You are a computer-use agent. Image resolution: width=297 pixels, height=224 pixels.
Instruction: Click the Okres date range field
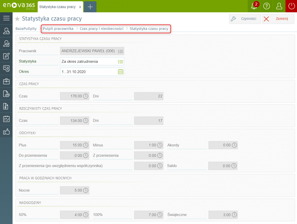click(x=88, y=72)
